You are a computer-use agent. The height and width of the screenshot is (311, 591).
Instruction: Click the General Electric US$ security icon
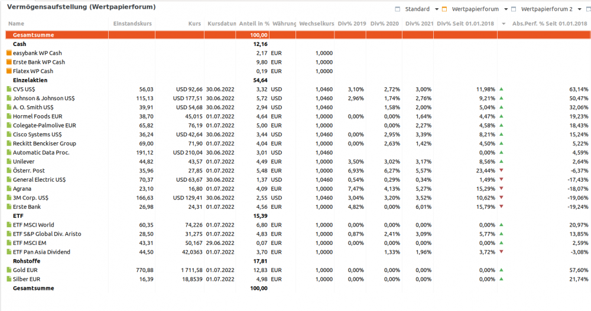(x=9, y=179)
